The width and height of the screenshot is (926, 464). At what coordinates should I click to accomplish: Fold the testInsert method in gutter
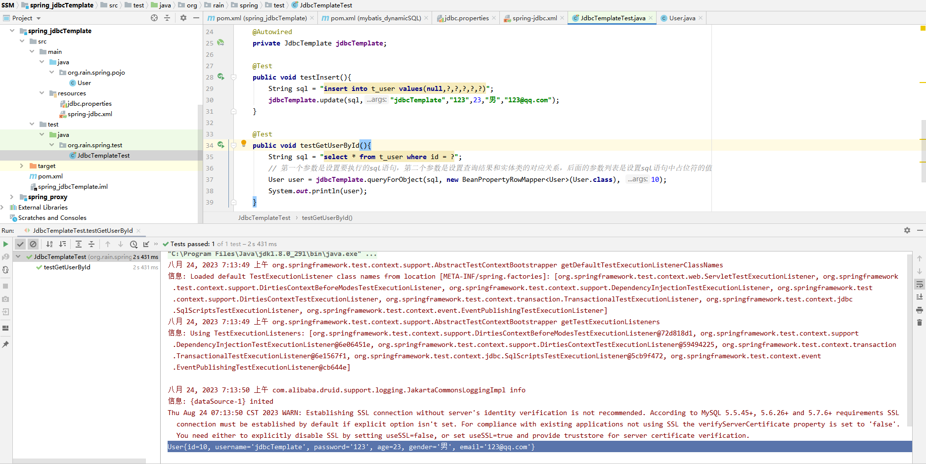233,77
